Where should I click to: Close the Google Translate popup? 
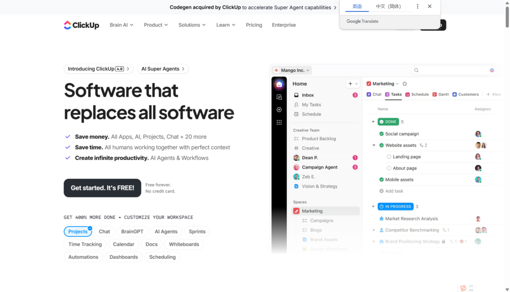(430, 6)
